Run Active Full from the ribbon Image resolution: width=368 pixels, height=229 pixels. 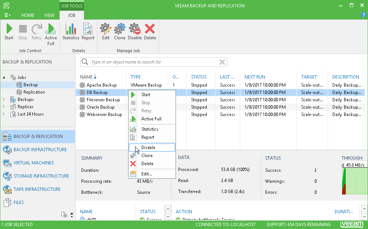click(x=51, y=34)
